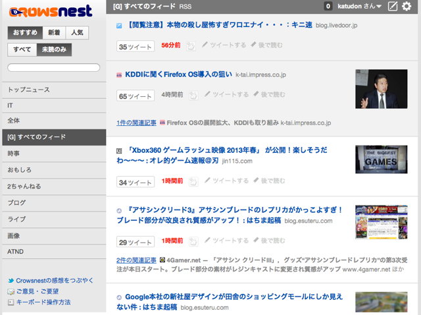Switch to 未読のみ view

(54, 49)
